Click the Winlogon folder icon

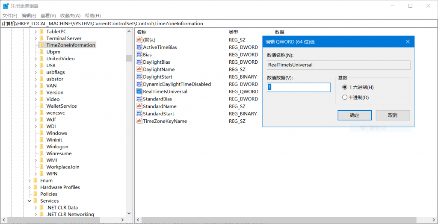(x=41, y=147)
